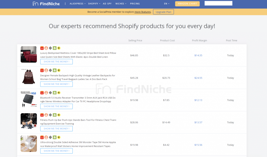Click the Luxury Bedspread Mattress Cover title
The width and height of the screenshot is (267, 157).
78,55
